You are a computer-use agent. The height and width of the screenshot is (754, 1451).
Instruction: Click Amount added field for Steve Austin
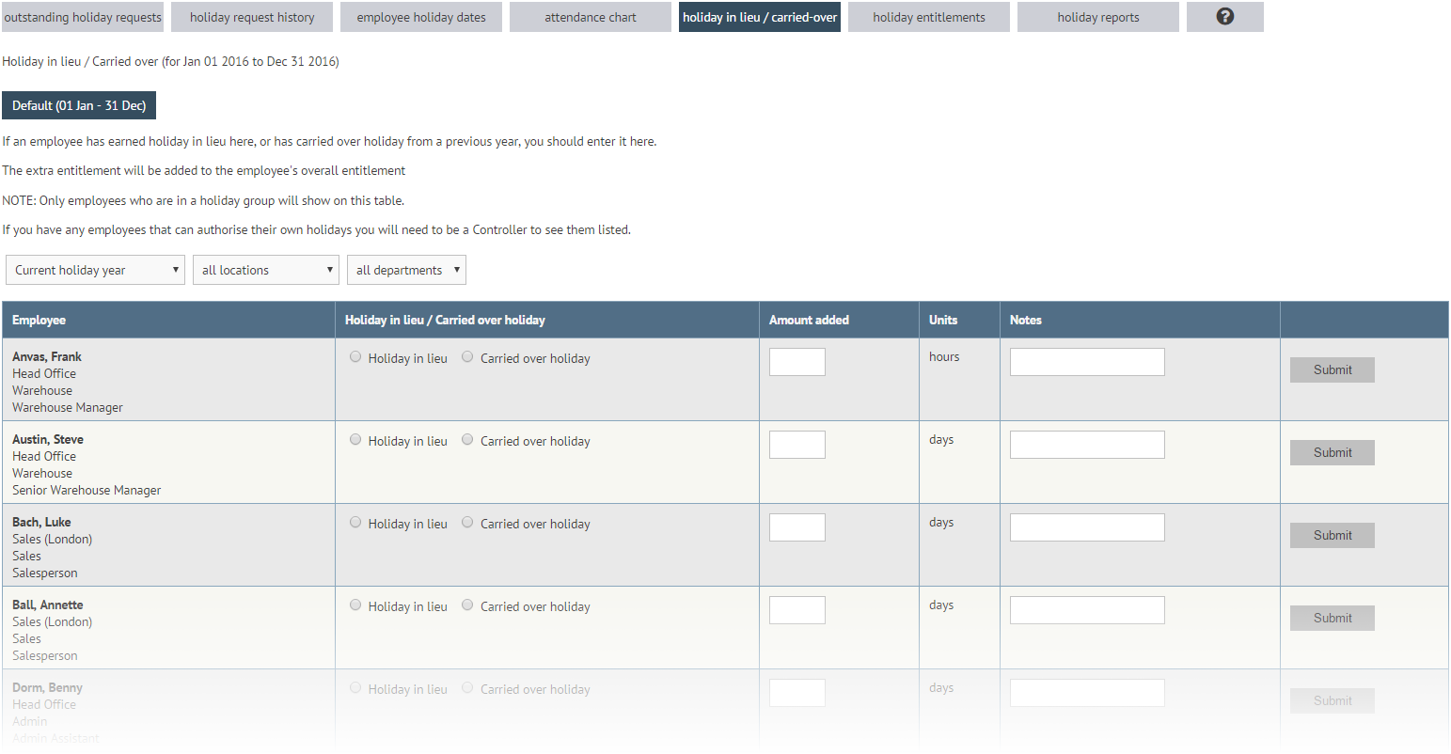tap(796, 445)
